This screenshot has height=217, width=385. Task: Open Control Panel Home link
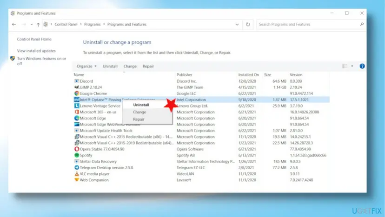34,39
